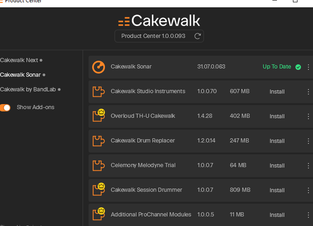Click the 64 MB size value

238,165
